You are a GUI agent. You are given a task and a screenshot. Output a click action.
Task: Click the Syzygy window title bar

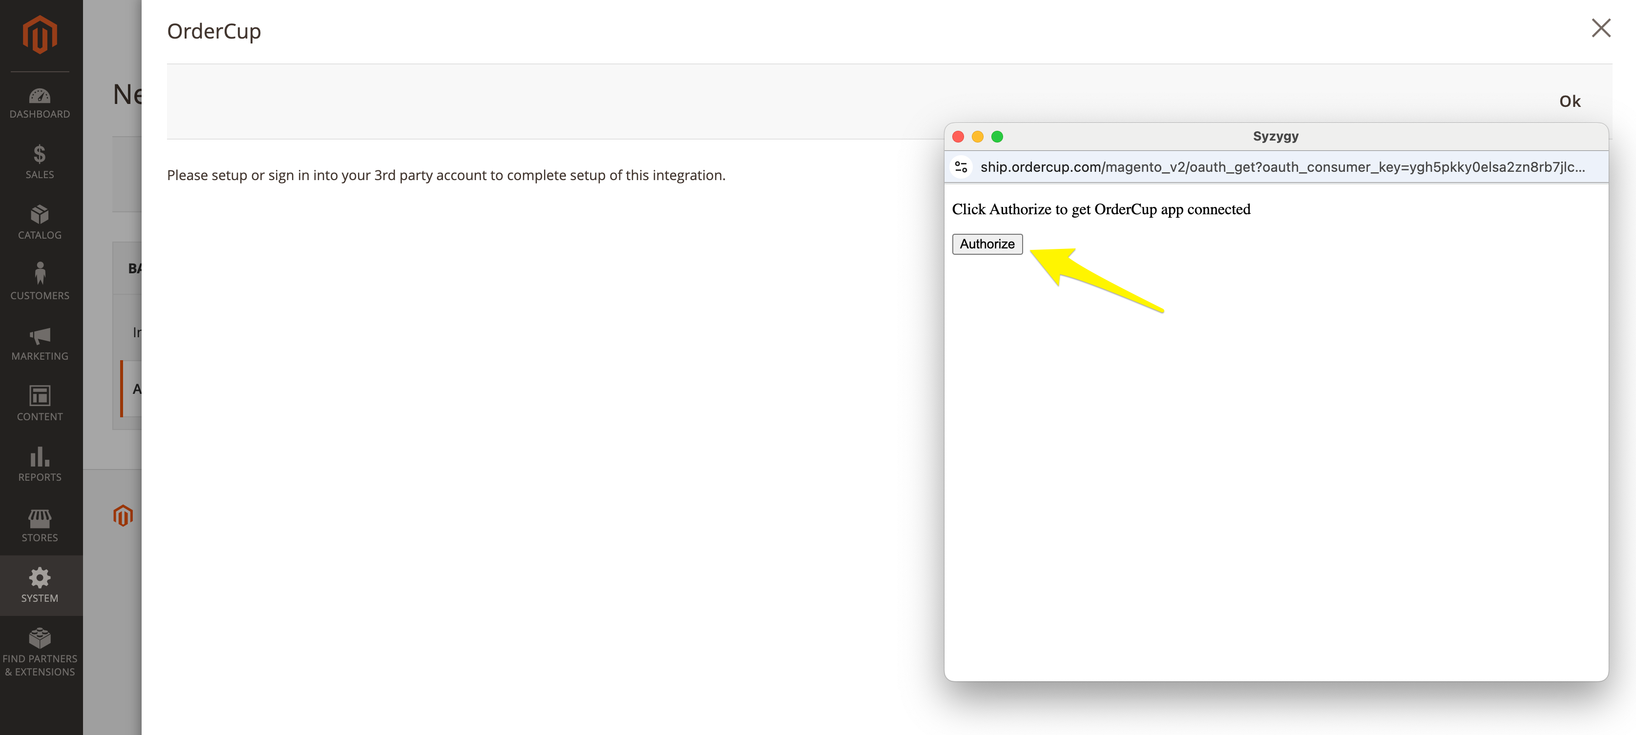click(x=1275, y=137)
